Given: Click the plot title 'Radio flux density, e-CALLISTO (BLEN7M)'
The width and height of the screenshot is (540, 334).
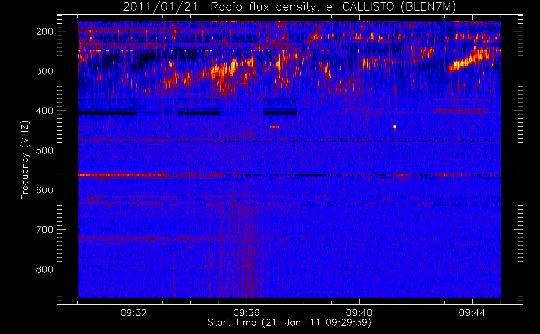Looking at the screenshot, I should point(333,7).
